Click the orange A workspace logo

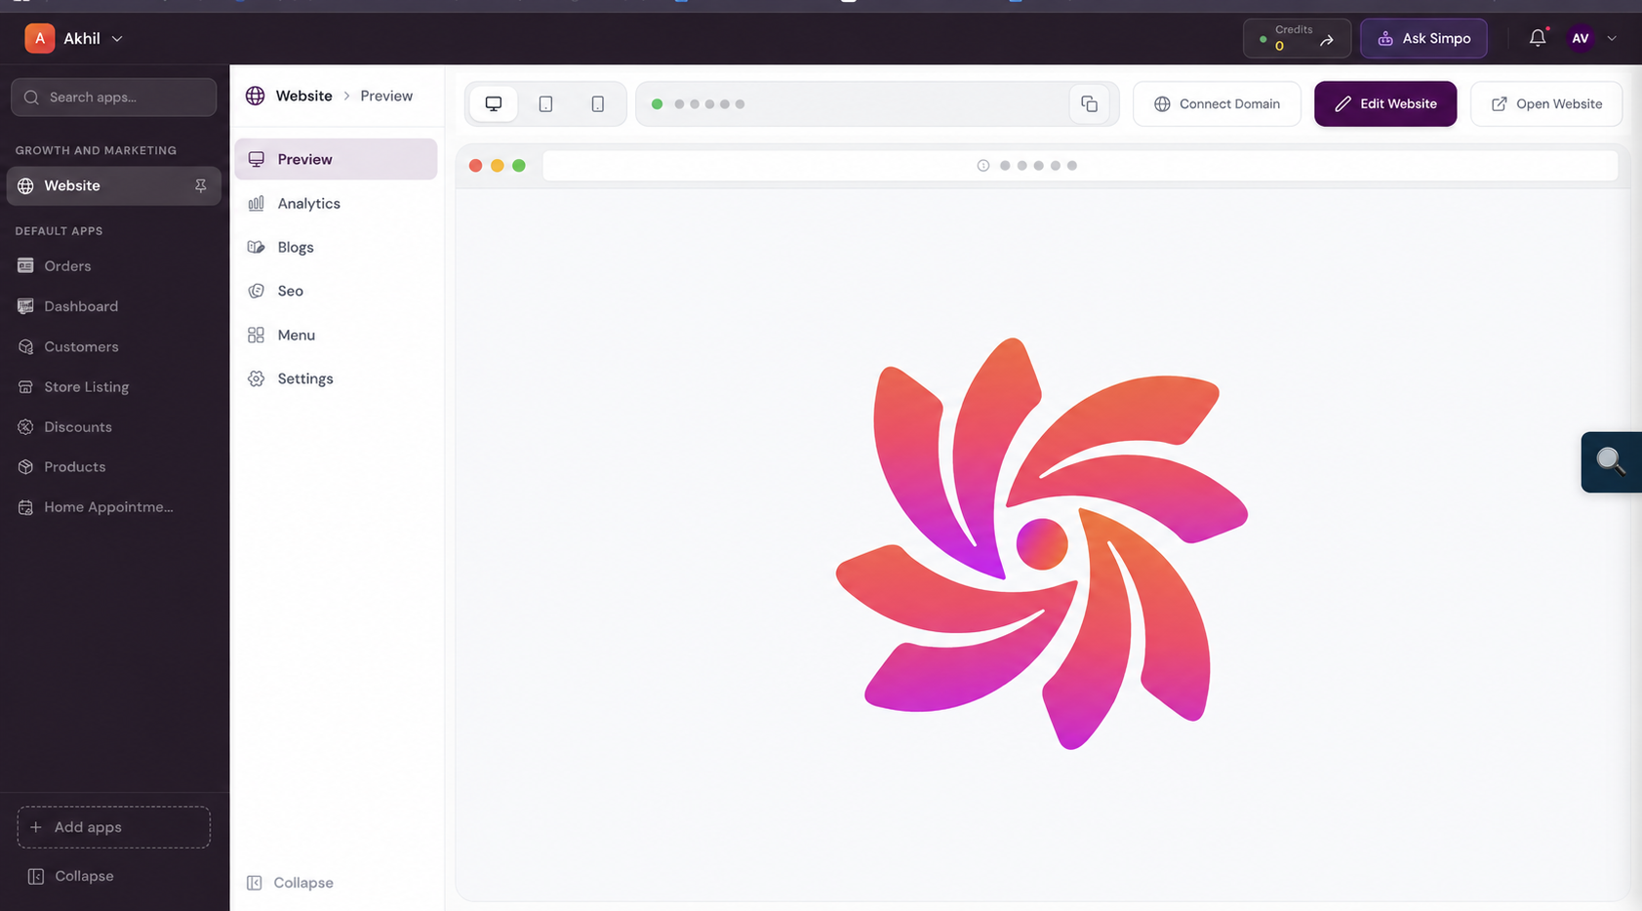(x=39, y=38)
